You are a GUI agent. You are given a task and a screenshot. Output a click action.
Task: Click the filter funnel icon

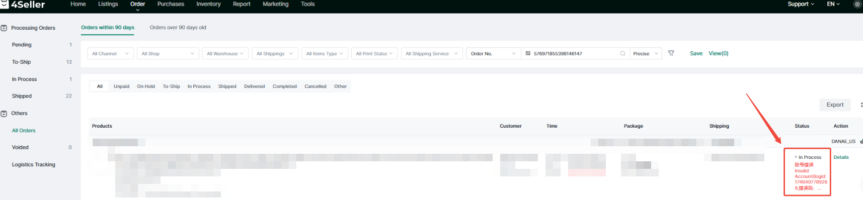click(671, 53)
